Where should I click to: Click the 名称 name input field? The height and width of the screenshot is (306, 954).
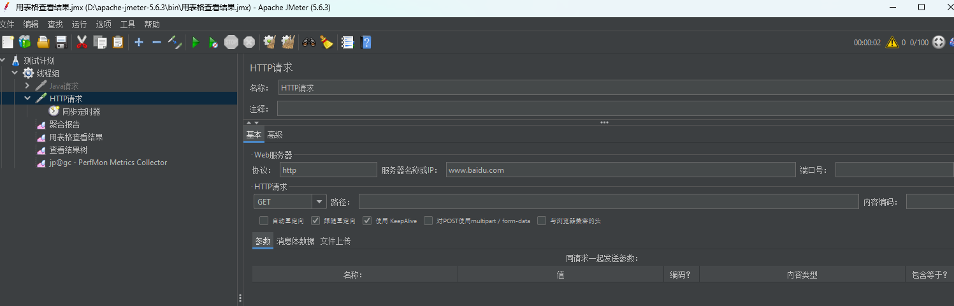coord(616,88)
